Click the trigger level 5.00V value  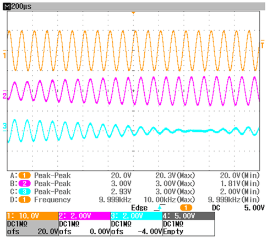pyautogui.click(x=254, y=208)
